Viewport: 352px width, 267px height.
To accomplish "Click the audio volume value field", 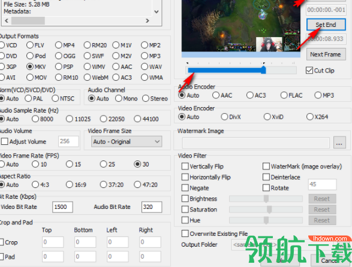I will [68, 141].
